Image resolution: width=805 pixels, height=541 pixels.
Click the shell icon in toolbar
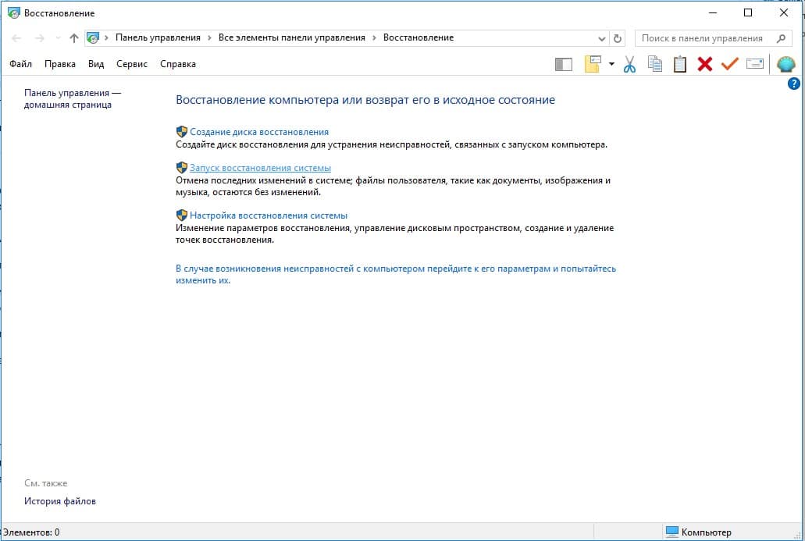(785, 65)
